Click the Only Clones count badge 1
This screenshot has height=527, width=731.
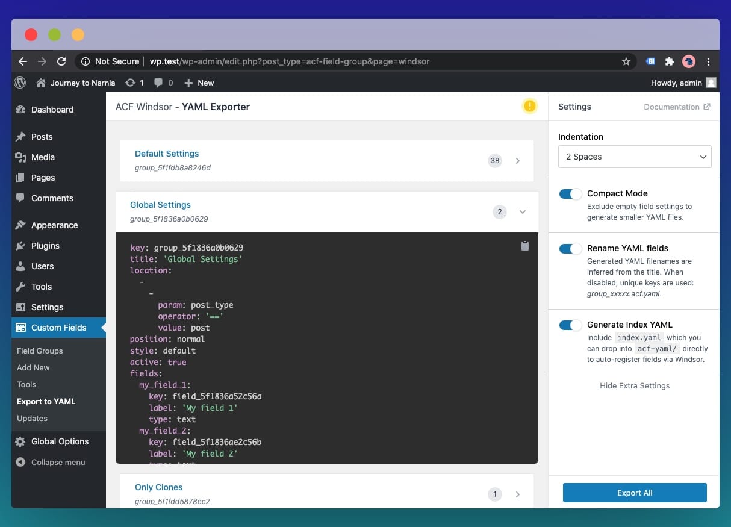click(495, 494)
